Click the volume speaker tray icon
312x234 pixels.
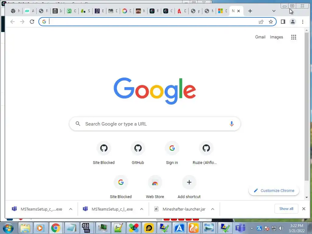(x=281, y=228)
